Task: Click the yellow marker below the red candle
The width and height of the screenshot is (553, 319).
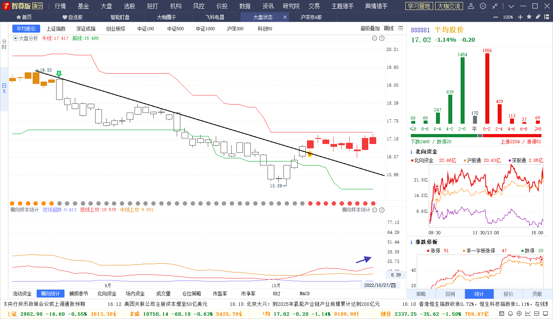Action: click(310, 154)
